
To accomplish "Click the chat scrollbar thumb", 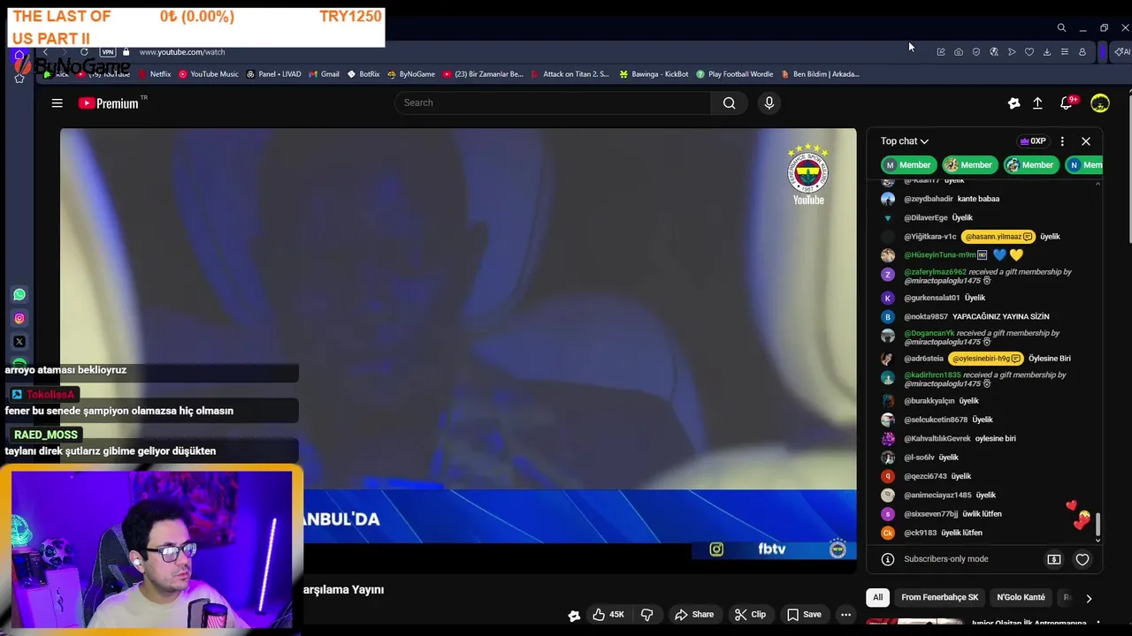I will (1098, 526).
